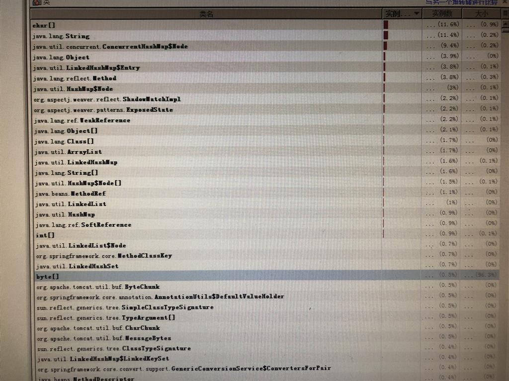The height and width of the screenshot is (381, 509).
Task: Select the java.lang.String[] row
Action: pyautogui.click(x=266, y=172)
